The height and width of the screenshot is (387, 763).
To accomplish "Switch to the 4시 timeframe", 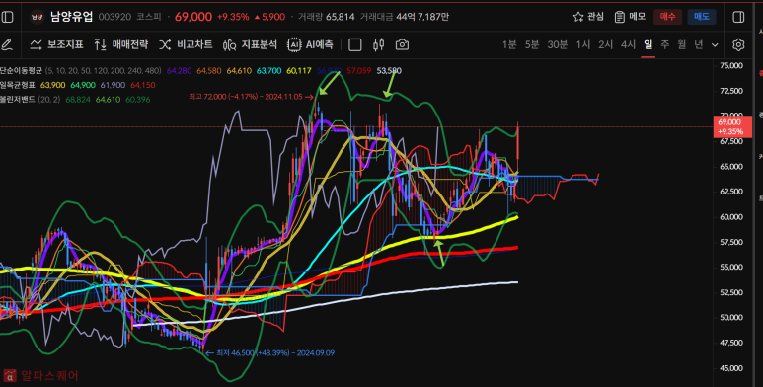I will tap(628, 44).
